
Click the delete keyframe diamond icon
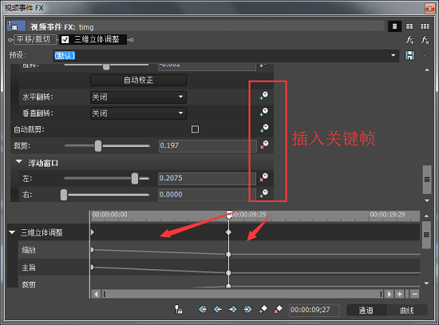coord(278,309)
